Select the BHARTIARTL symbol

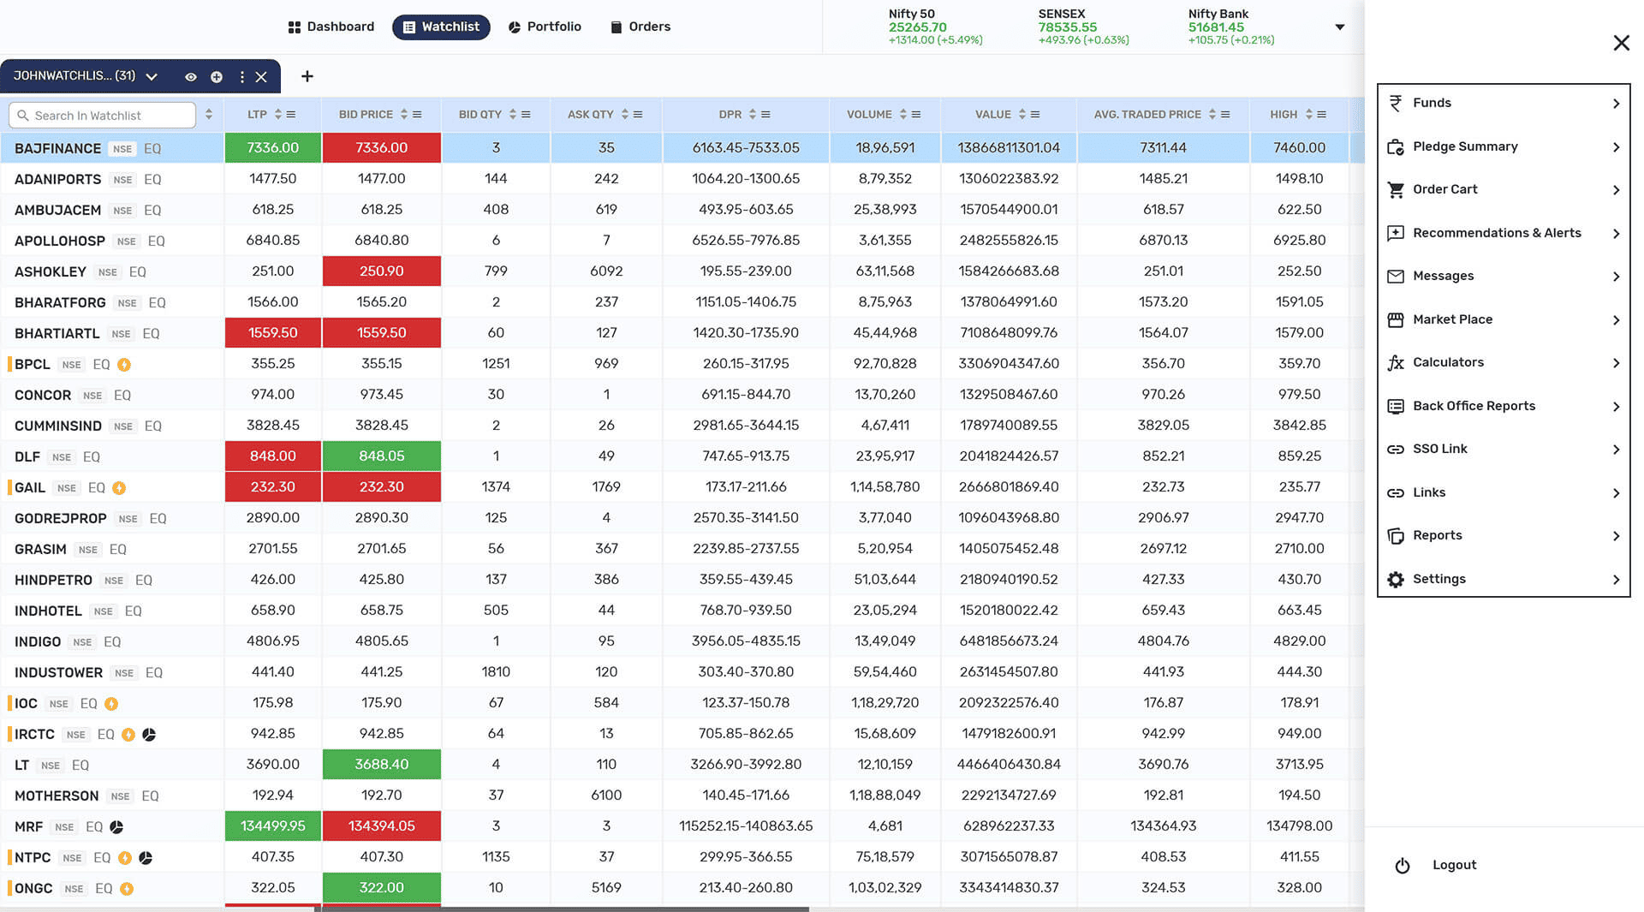57,334
